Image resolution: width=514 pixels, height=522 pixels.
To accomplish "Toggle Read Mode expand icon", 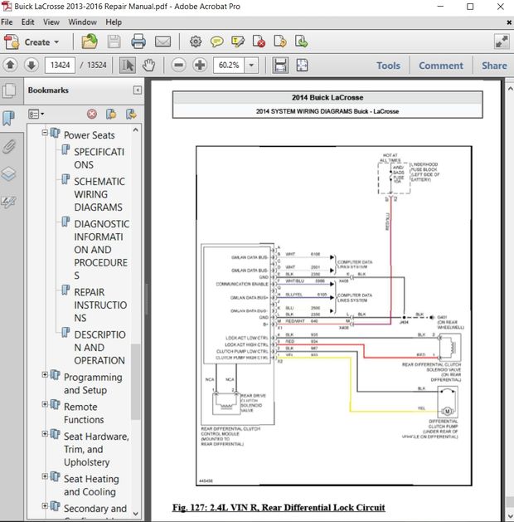I will point(502,42).
